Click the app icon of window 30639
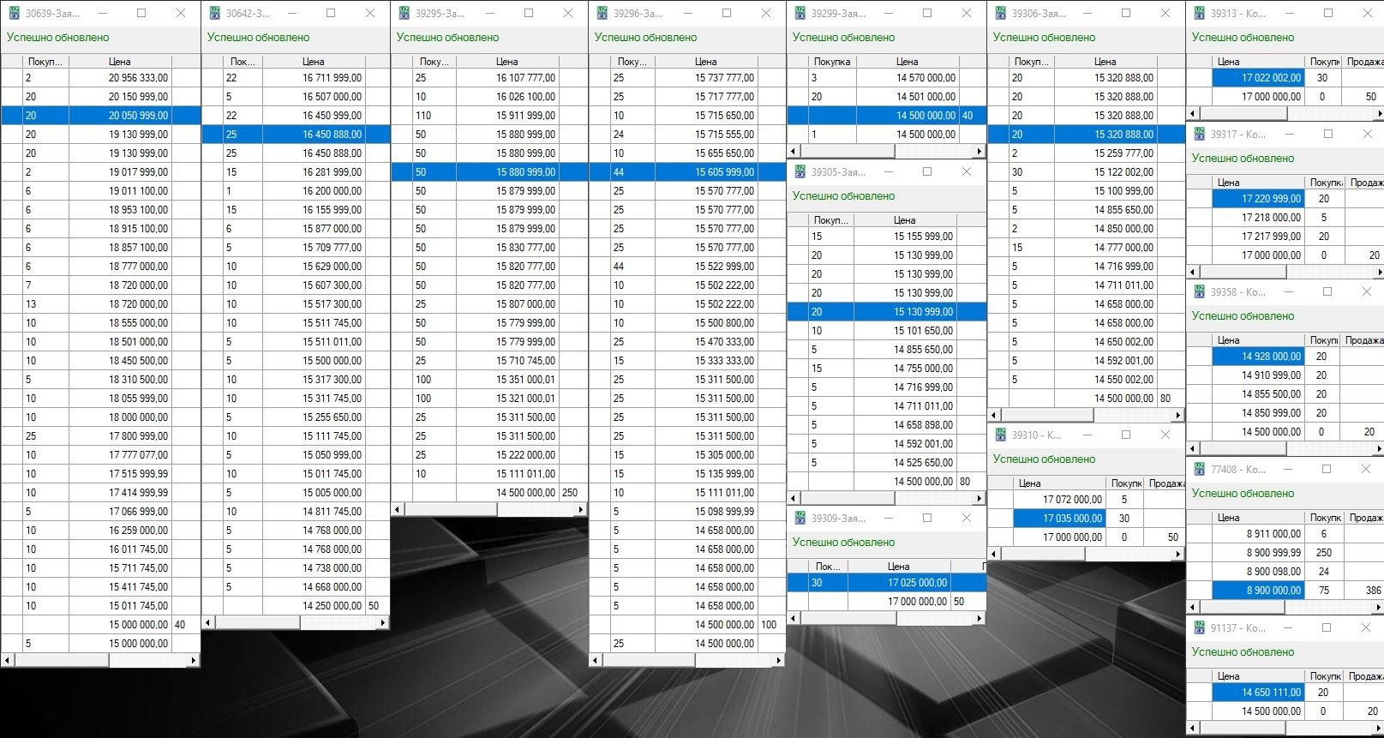The width and height of the screenshot is (1384, 738). click(14, 13)
